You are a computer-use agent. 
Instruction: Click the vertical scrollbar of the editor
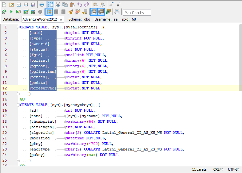coord(240,57)
